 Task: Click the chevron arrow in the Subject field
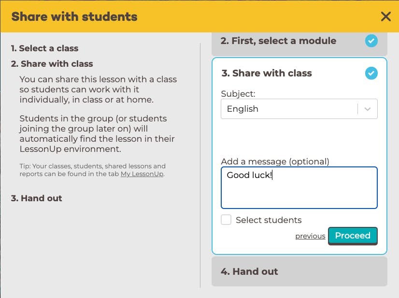click(367, 109)
